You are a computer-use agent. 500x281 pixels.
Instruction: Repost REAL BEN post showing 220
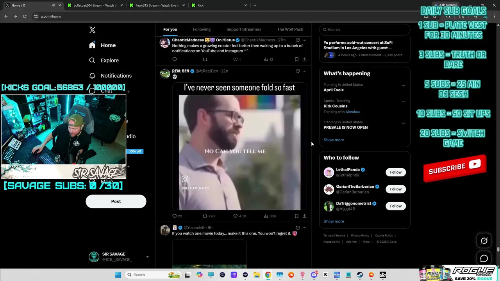click(x=209, y=216)
